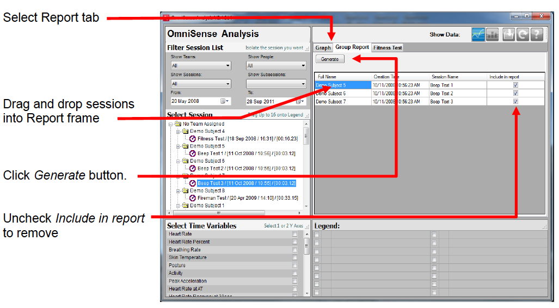This screenshot has height=308, width=559.
Task: Click the No Team Assigned folder icon
Action: tap(177, 124)
